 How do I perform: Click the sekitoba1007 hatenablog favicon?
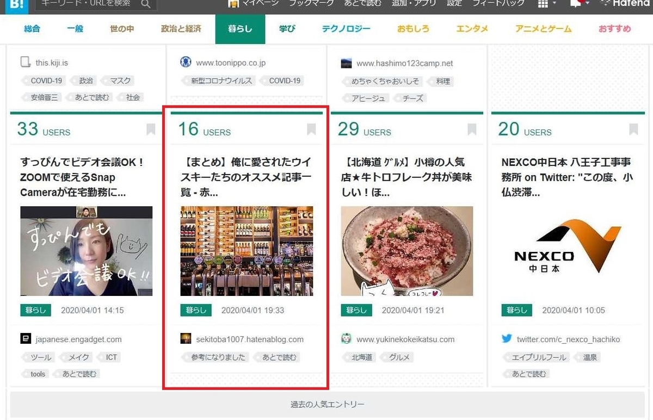coord(186,339)
